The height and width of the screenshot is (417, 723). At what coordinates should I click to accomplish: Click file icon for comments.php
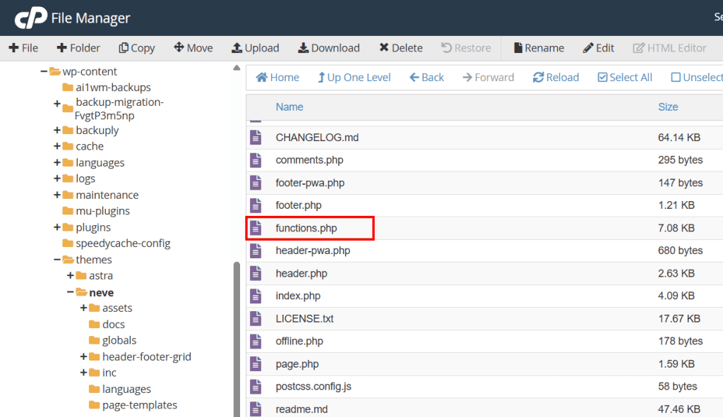[256, 160]
